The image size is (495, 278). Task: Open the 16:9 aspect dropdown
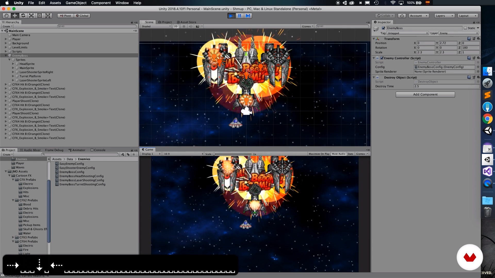coord(183,154)
